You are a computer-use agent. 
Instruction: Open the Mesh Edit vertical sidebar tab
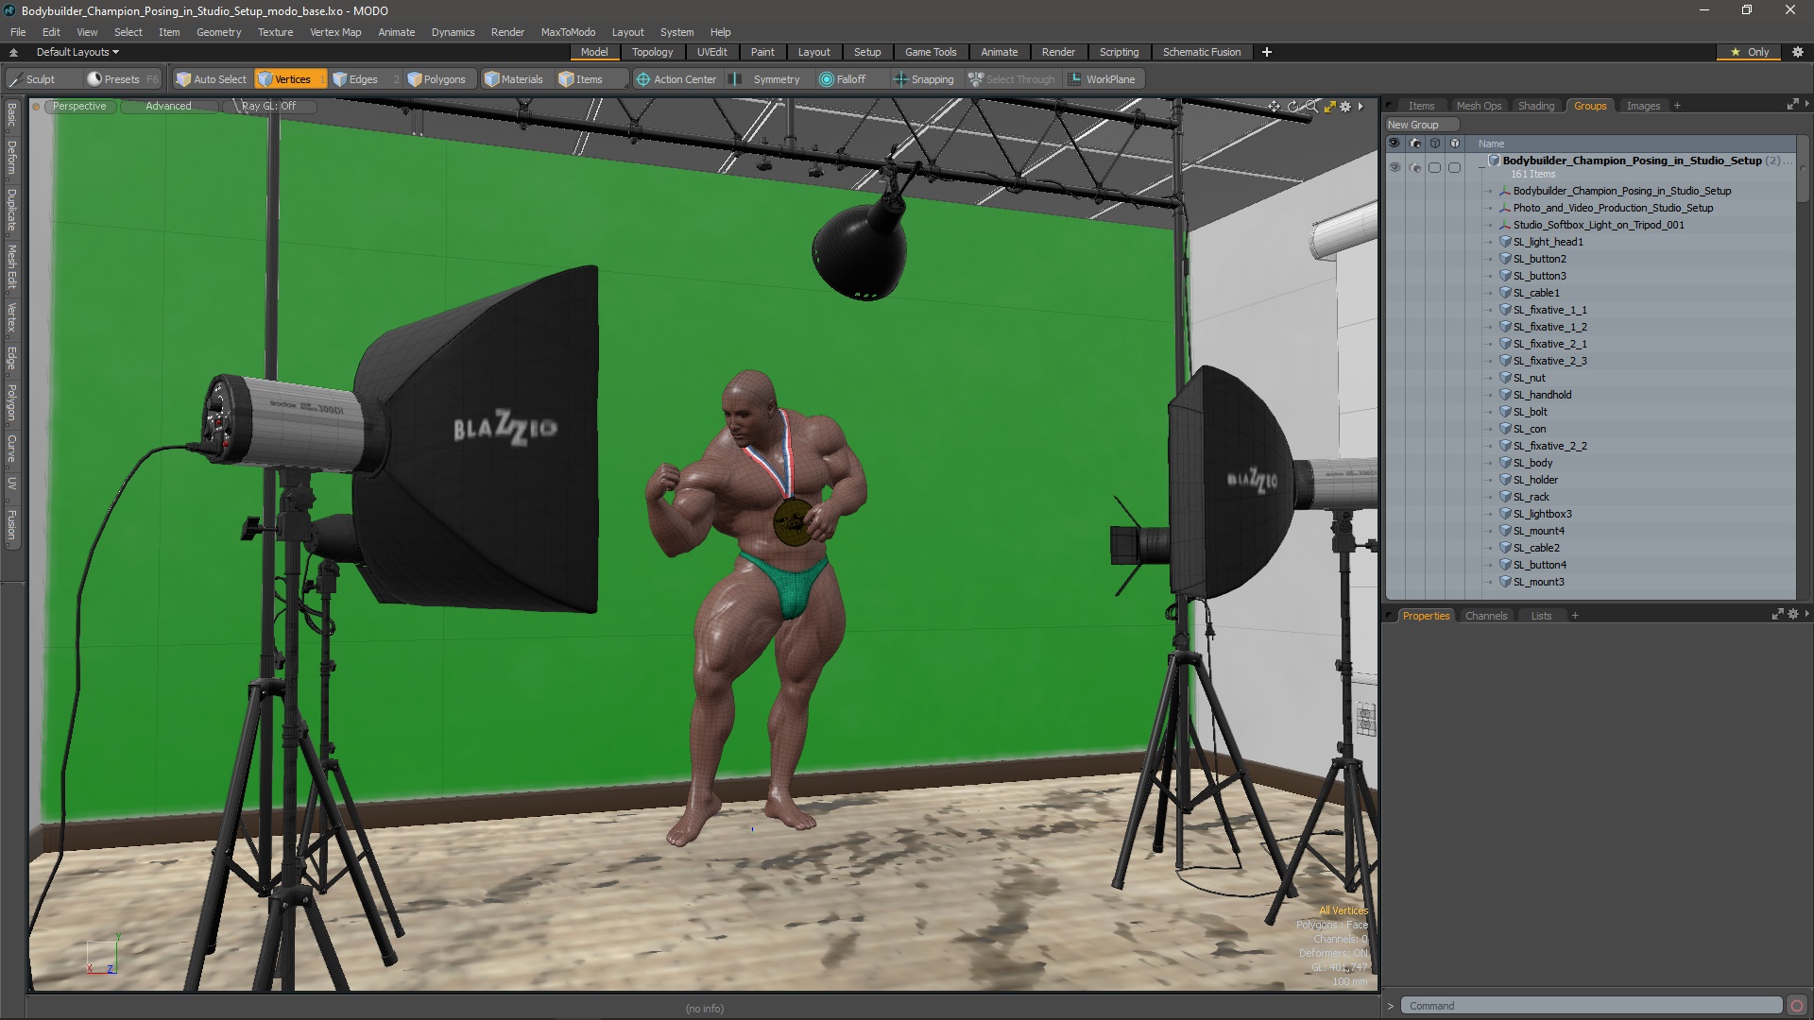pos(11,267)
